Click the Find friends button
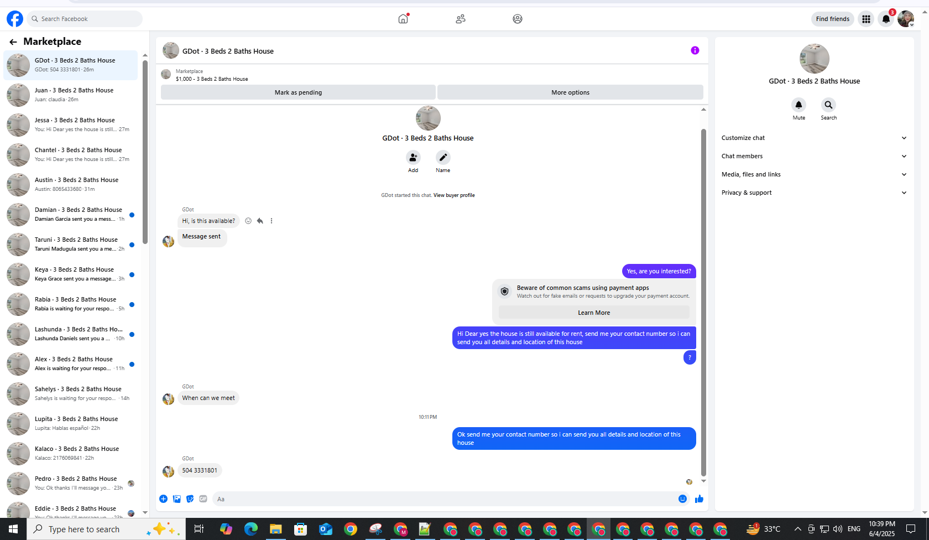This screenshot has width=929, height=540. [832, 19]
